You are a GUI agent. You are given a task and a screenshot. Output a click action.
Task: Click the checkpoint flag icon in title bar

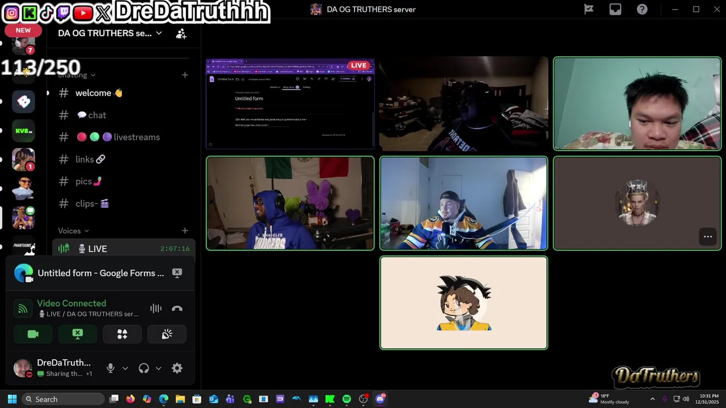point(589,9)
